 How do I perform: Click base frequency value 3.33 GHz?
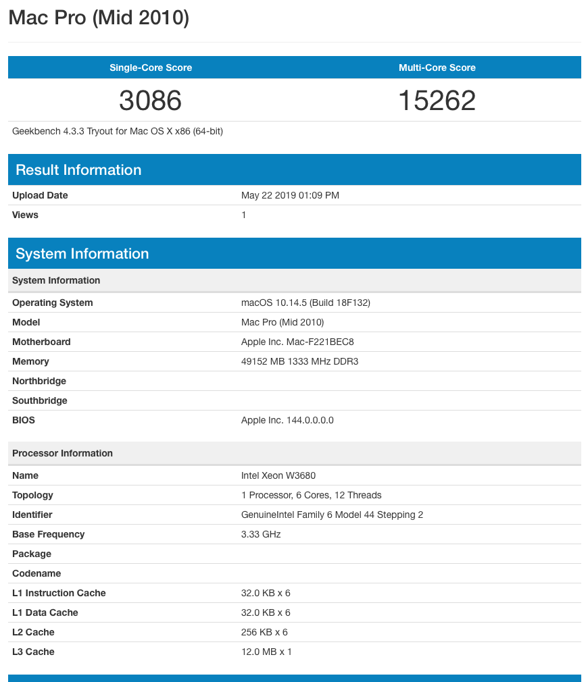coord(261,534)
